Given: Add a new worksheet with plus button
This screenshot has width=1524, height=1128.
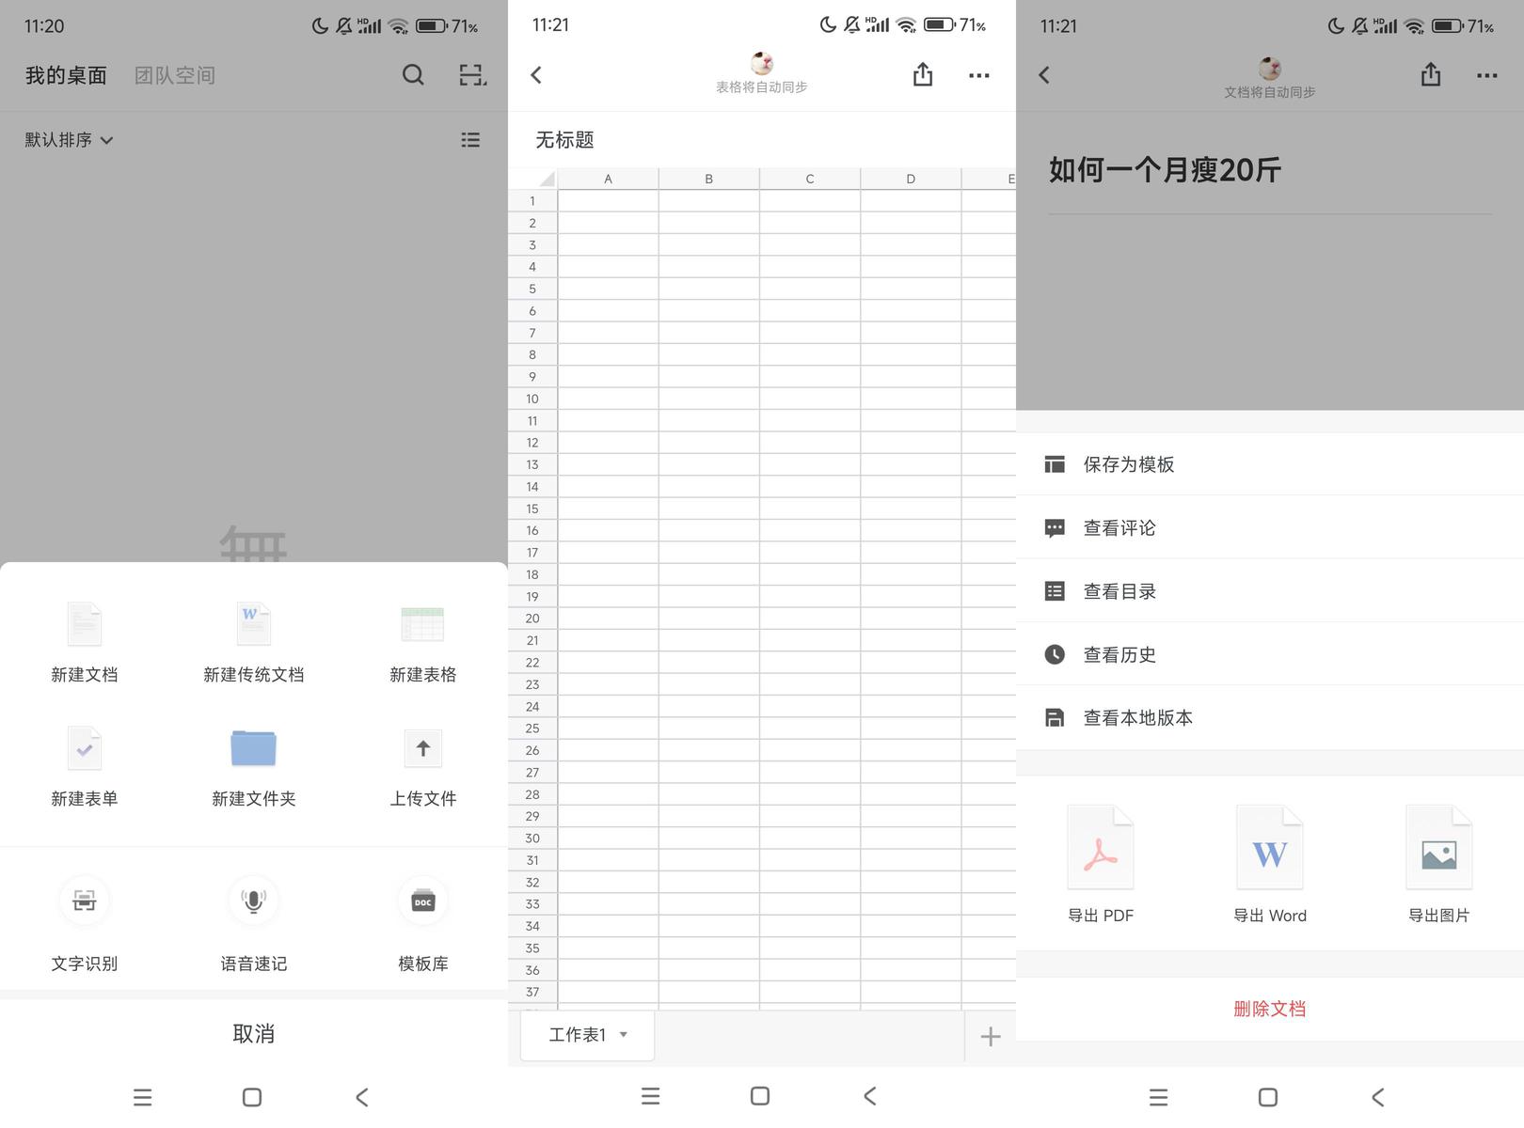Looking at the screenshot, I should click(x=990, y=1036).
